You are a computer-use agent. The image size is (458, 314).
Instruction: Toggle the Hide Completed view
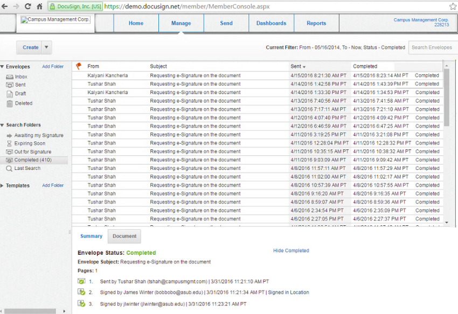291,251
